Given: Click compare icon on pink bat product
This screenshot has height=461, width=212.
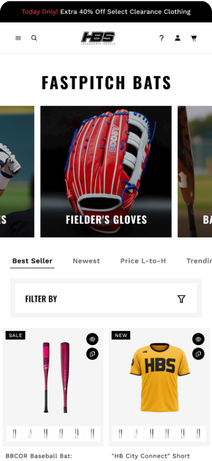Looking at the screenshot, I should tap(93, 354).
